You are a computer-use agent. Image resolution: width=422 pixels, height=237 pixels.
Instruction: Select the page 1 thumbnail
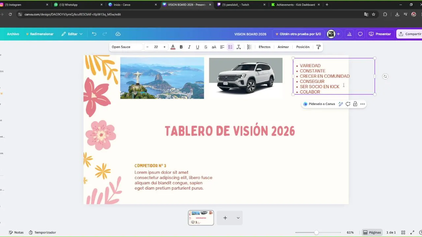tap(201, 218)
